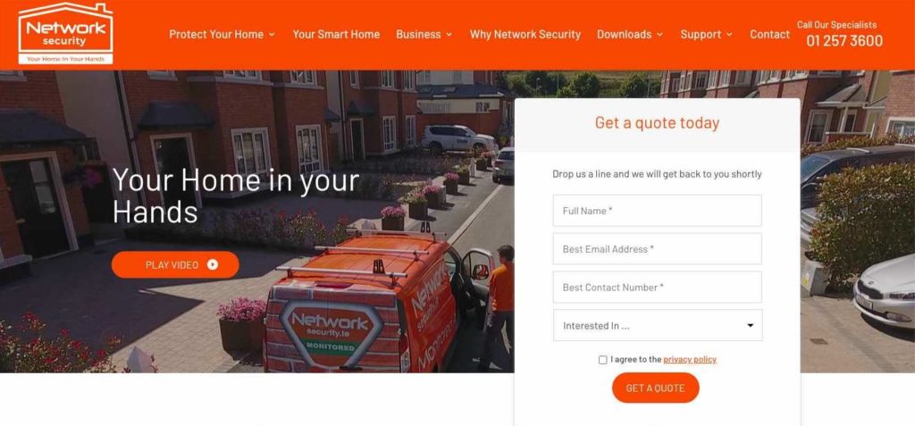Call the 01 257 3600 number
The height and width of the screenshot is (426, 915).
[844, 41]
